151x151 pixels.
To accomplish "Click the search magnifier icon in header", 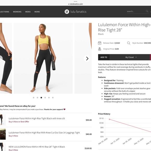I will pyautogui.click(x=147, y=11).
